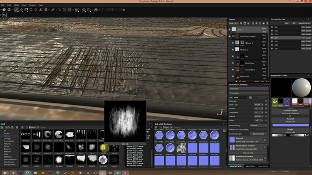This screenshot has width=312, height=175.
Task: Collapse the Wood Beech Veined folder
Action: (x=233, y=36)
